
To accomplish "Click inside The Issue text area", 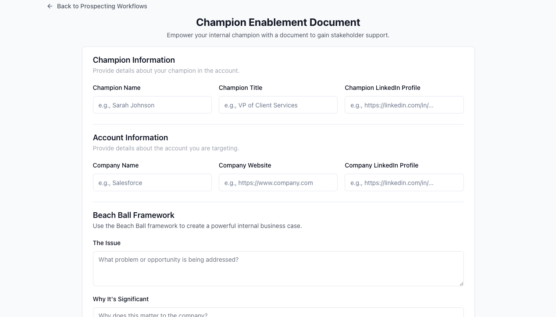I will (x=278, y=267).
